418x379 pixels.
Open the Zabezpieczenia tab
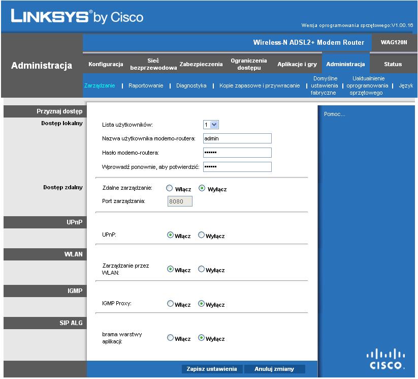click(x=201, y=64)
